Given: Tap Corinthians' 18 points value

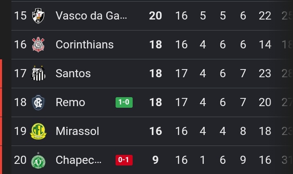Looking at the screenshot, I should click(155, 45).
